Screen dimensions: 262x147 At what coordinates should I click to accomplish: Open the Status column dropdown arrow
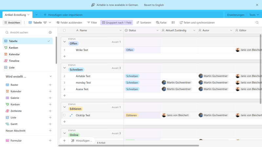click(157, 30)
